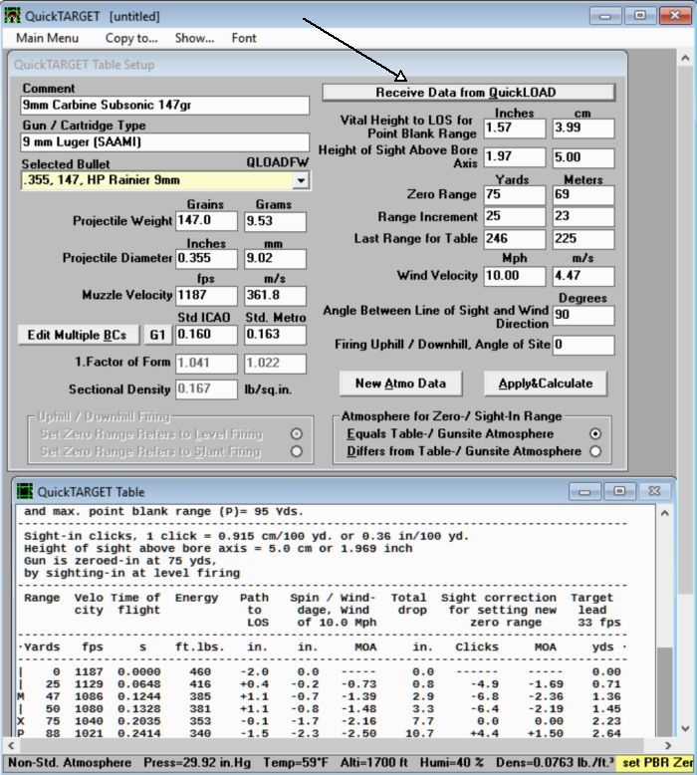Open the Main Menu

pyautogui.click(x=47, y=38)
